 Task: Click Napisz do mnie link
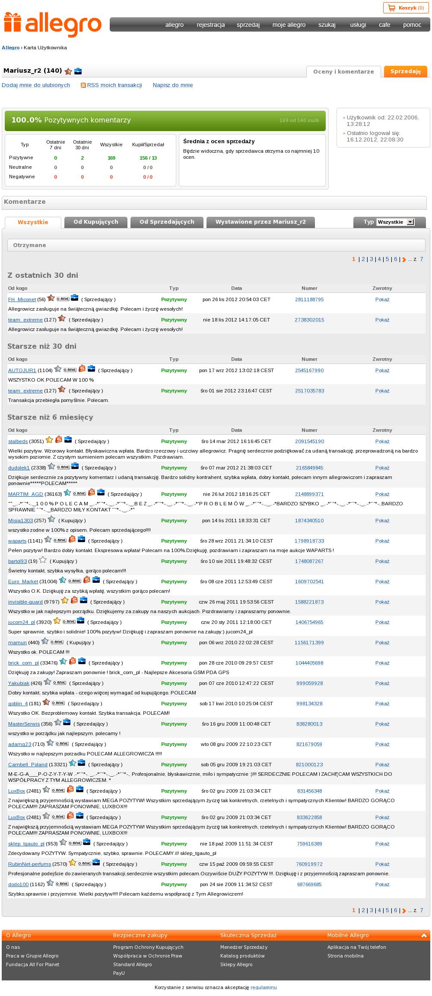click(x=173, y=85)
